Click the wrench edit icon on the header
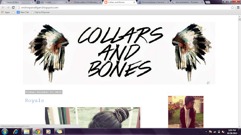Screen dimensions: 241x135 (208, 82)
